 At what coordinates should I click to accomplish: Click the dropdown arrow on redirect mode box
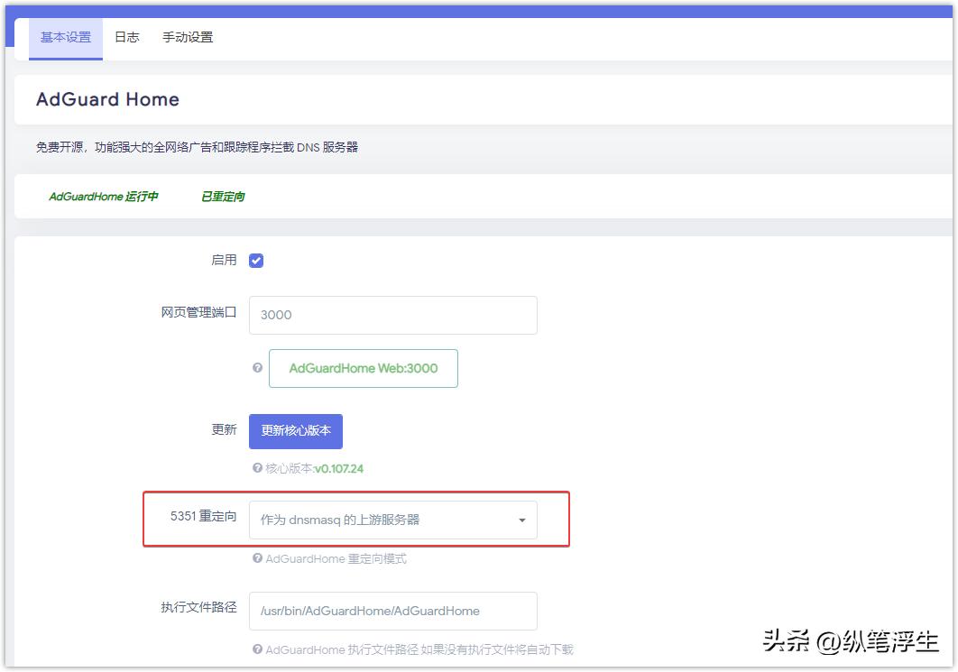click(x=520, y=520)
